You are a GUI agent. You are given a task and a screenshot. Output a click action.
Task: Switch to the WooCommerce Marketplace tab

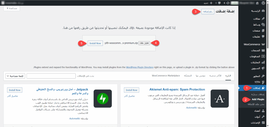pos(166,76)
